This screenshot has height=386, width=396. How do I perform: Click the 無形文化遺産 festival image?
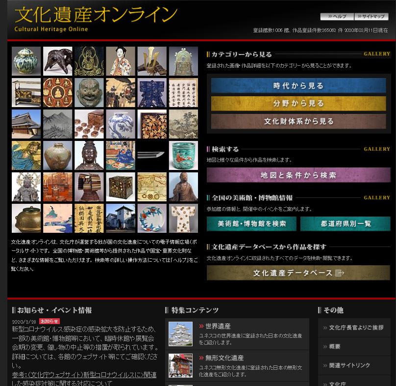coord(180,365)
